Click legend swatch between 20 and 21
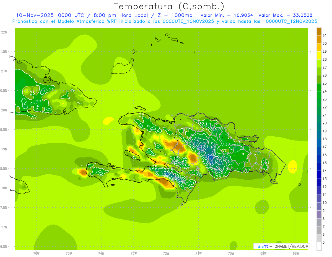The image size is (332, 257). pyautogui.click(x=319, y=119)
